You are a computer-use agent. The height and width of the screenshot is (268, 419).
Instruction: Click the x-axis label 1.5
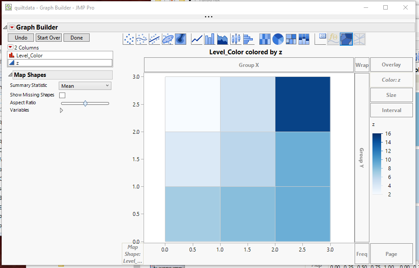(x=248, y=250)
